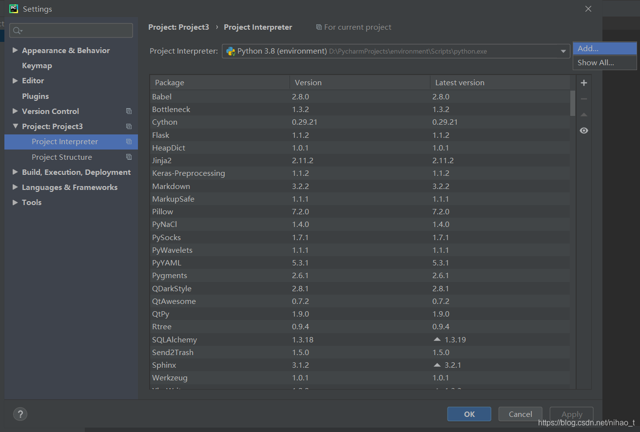
Task: Click the Cancel button
Action: tap(520, 414)
